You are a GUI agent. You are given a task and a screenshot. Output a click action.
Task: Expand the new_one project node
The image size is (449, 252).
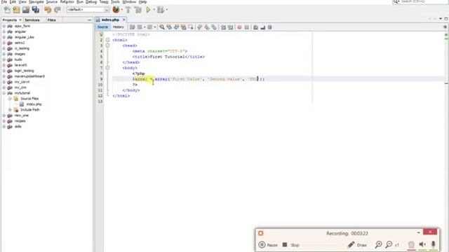4,115
